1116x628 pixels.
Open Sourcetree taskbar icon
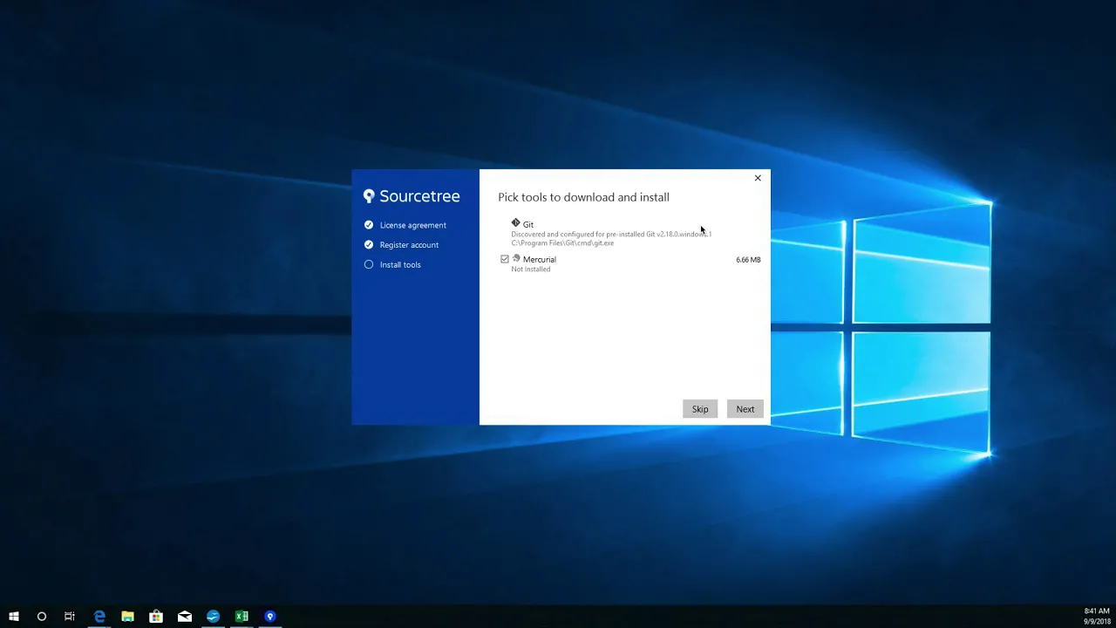tap(270, 617)
